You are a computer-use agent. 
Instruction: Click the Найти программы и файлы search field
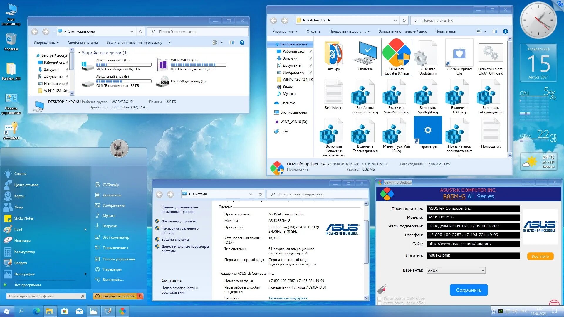coord(44,296)
